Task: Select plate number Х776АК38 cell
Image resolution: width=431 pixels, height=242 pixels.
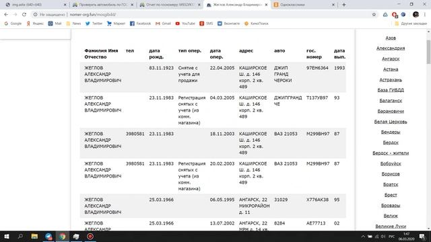Action: tap(317, 200)
